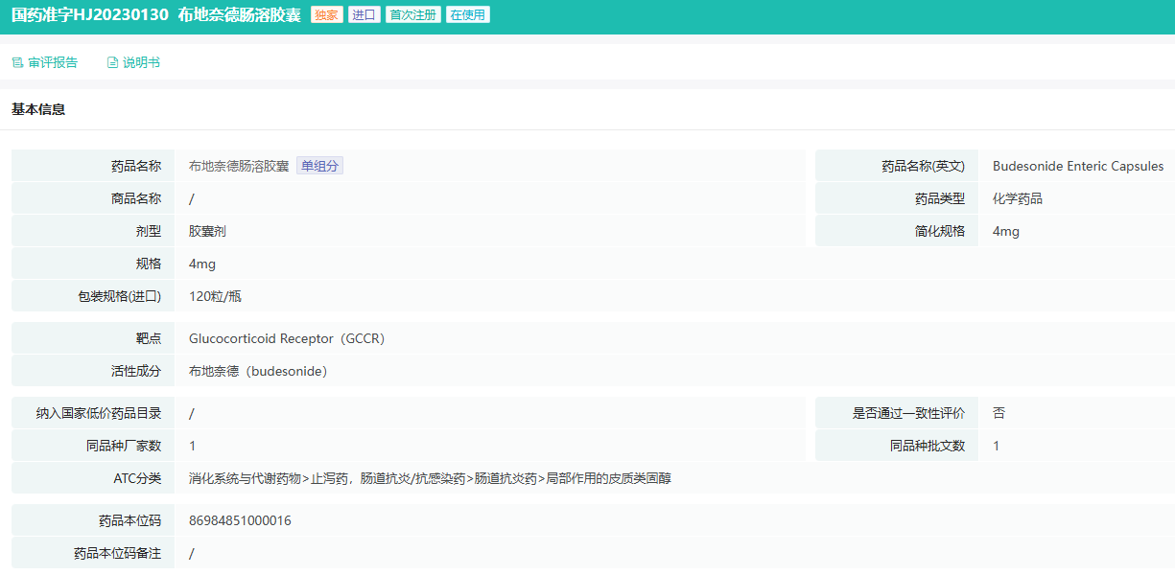The width and height of the screenshot is (1175, 575).
Task: Click the 在使用 status tag
Action: click(467, 15)
